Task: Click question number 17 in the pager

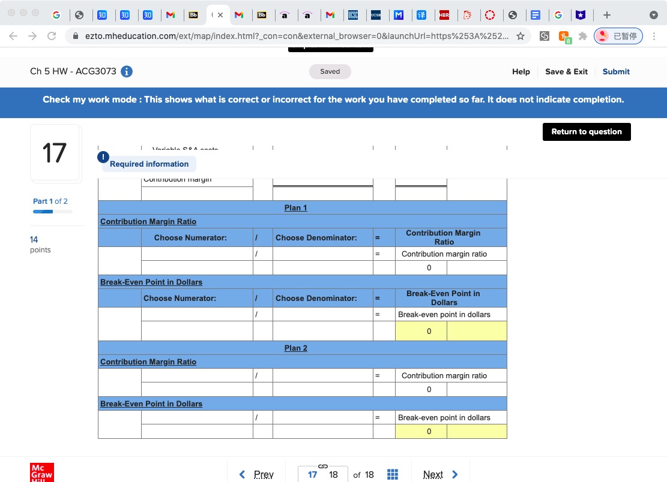Action: [312, 474]
